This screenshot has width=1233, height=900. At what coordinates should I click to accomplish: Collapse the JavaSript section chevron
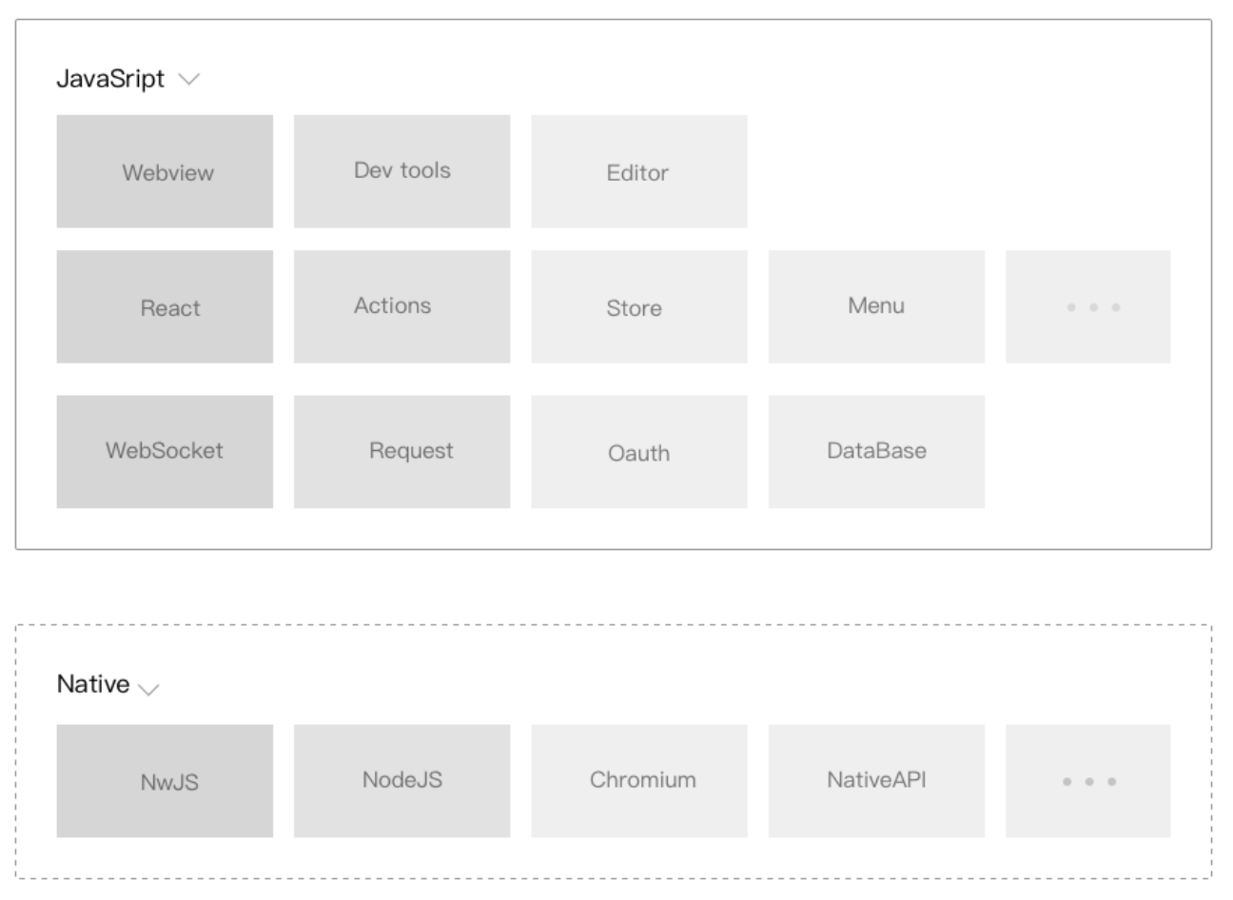click(189, 80)
